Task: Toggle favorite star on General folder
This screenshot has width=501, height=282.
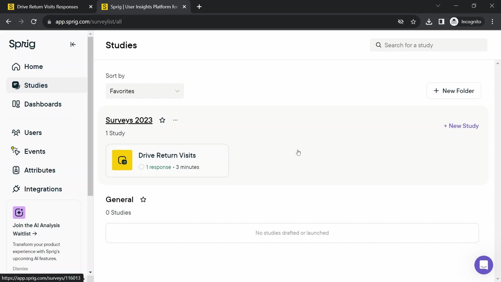Action: (x=143, y=199)
